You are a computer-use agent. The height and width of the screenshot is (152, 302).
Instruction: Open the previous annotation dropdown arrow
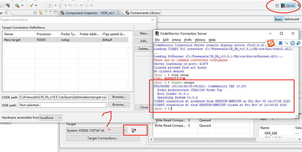[x=66, y=5]
